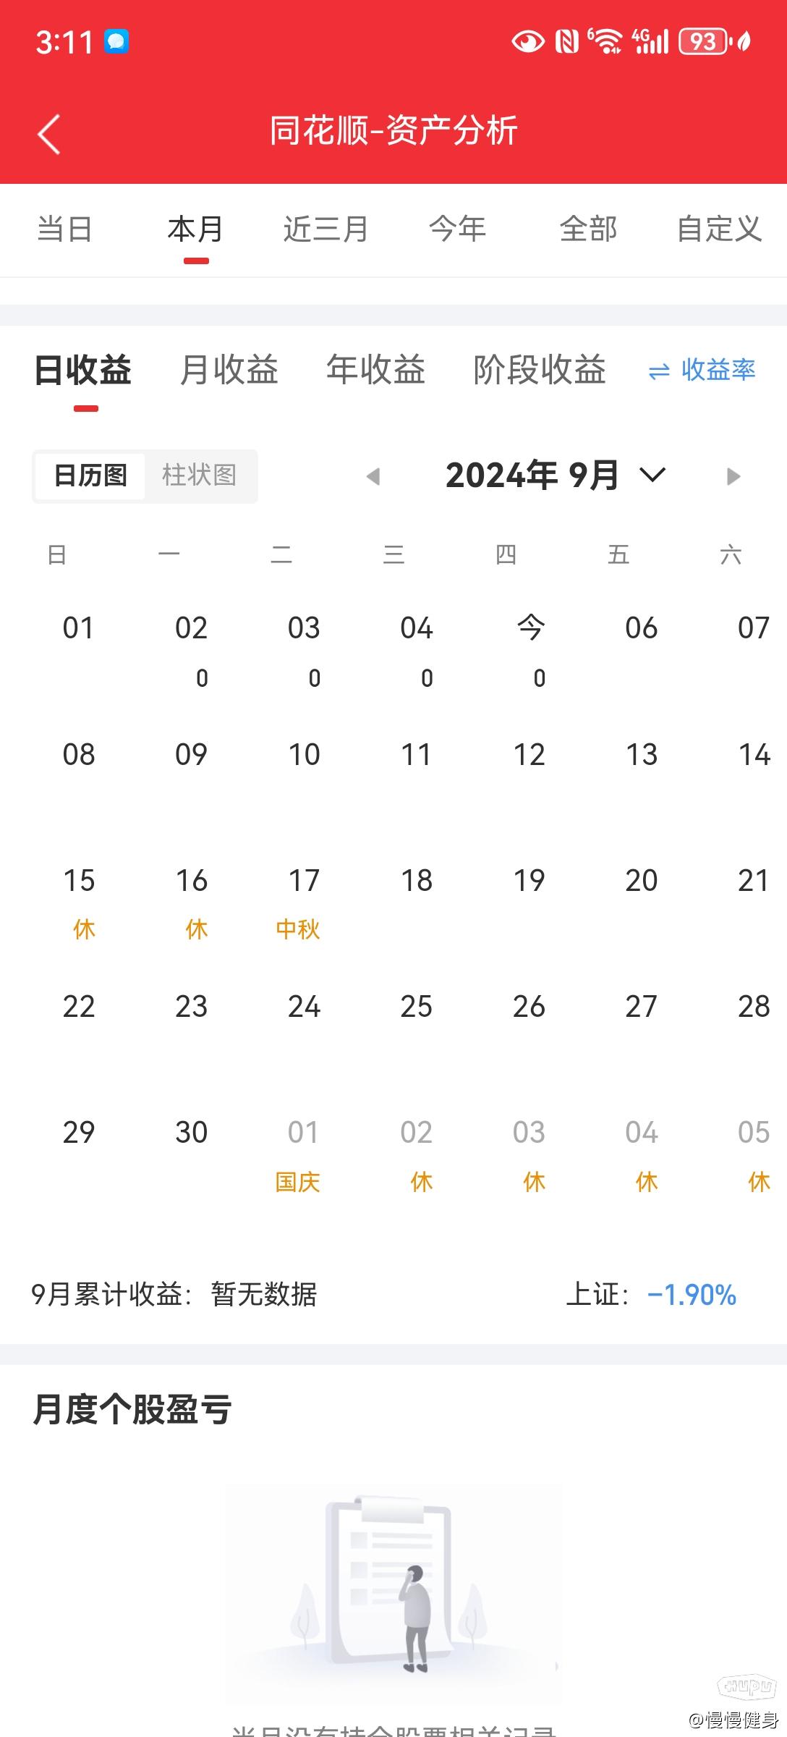Tap the eye comfort icon in status bar
The image size is (787, 1737).
(x=528, y=42)
